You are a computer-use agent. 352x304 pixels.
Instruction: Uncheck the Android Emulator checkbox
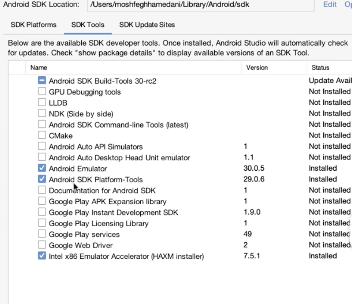(42, 168)
